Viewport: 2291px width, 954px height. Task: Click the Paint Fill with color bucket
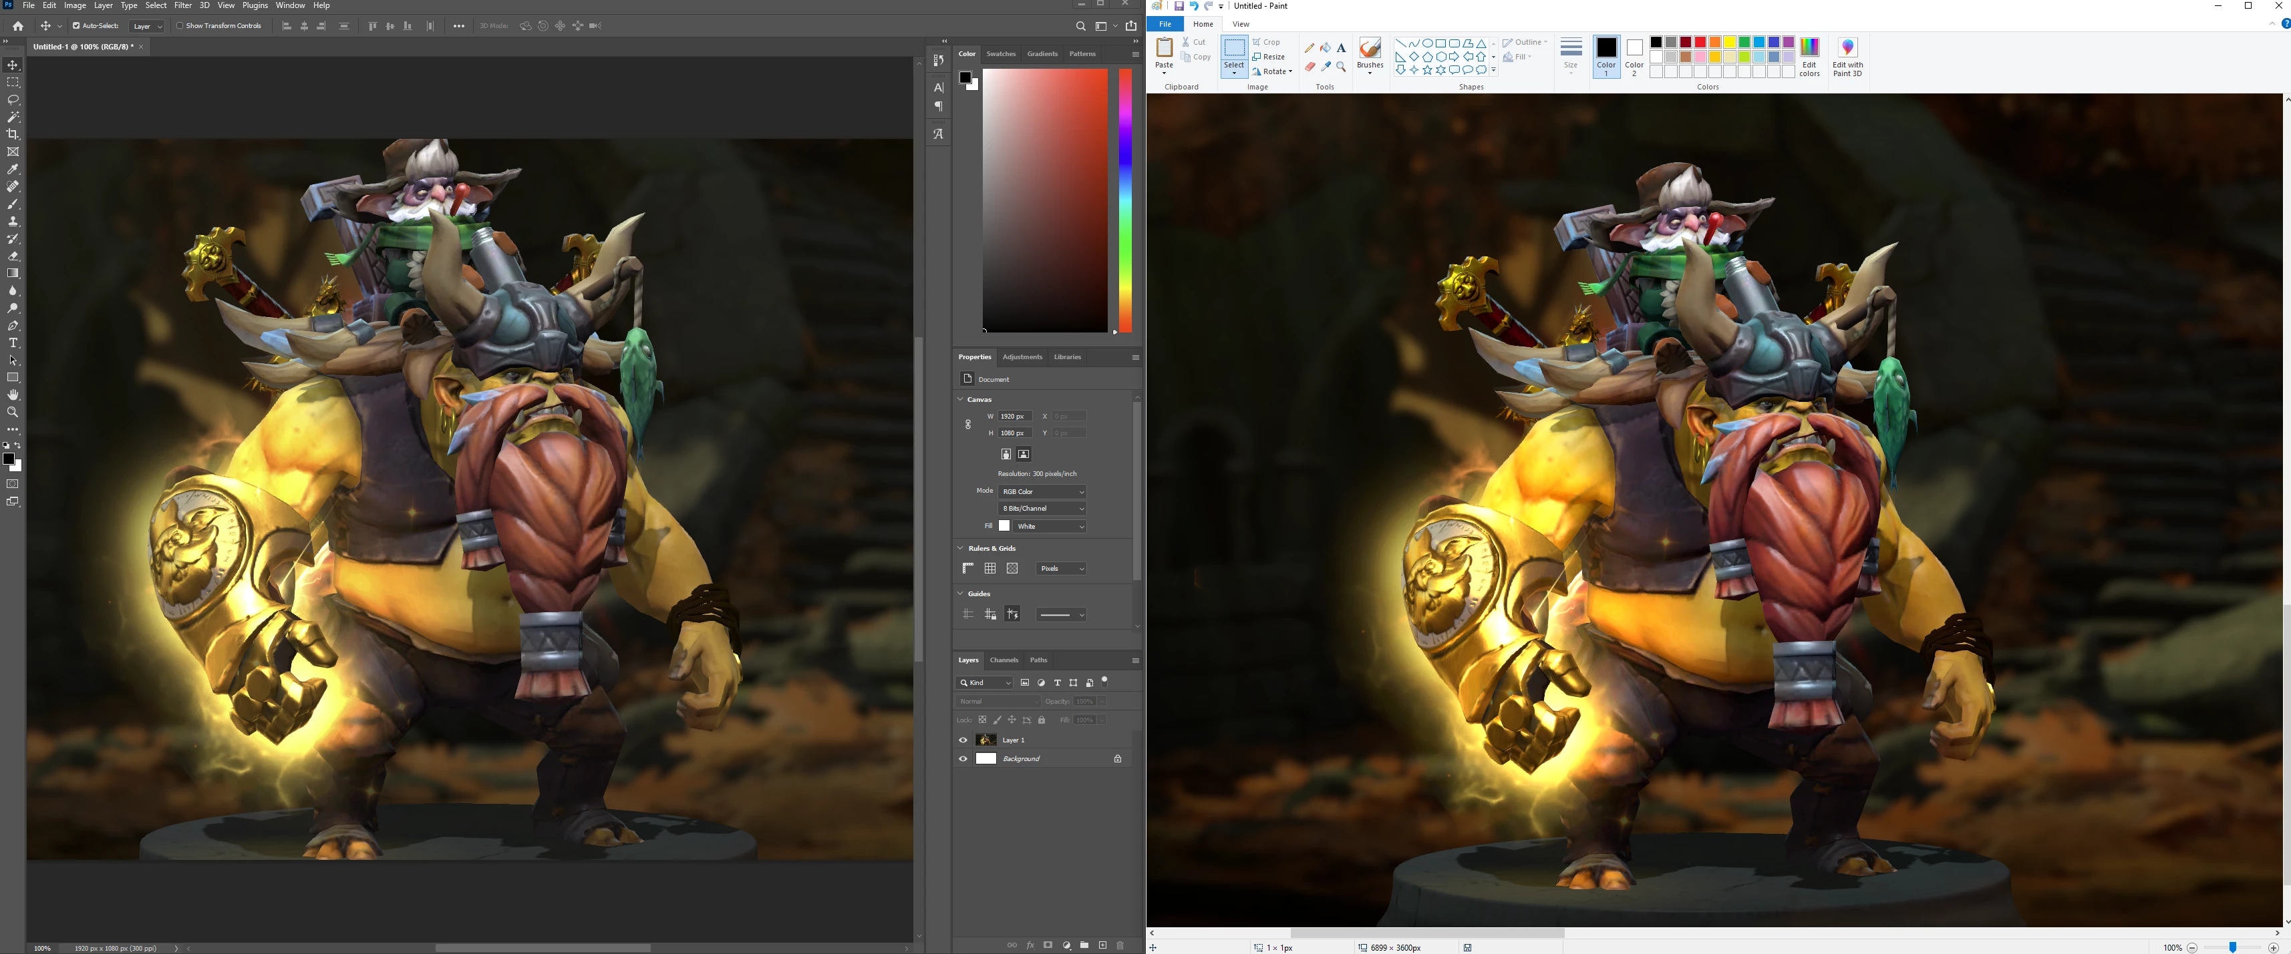point(1325,48)
